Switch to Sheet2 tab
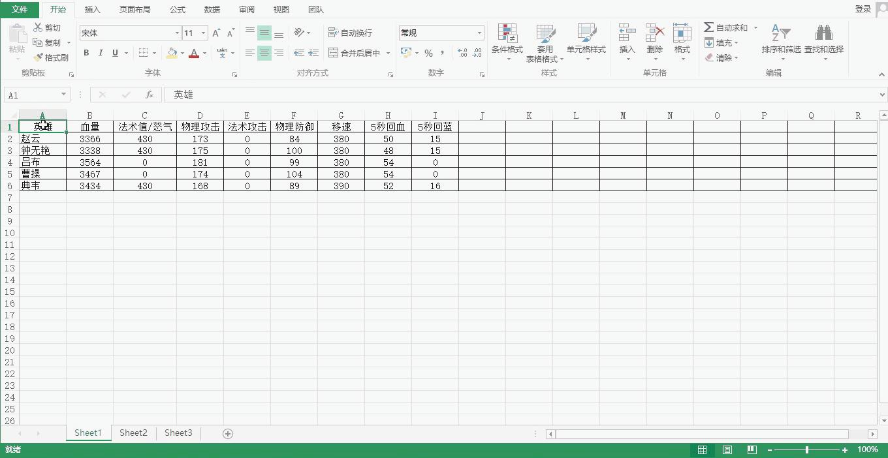888x458 pixels. (x=133, y=433)
